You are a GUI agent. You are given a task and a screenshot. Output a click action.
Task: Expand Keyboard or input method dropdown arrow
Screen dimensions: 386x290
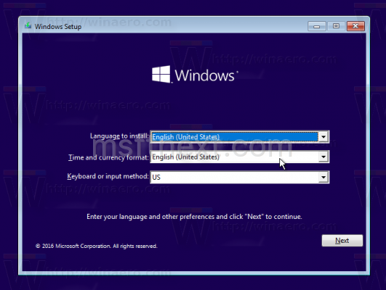tap(323, 177)
